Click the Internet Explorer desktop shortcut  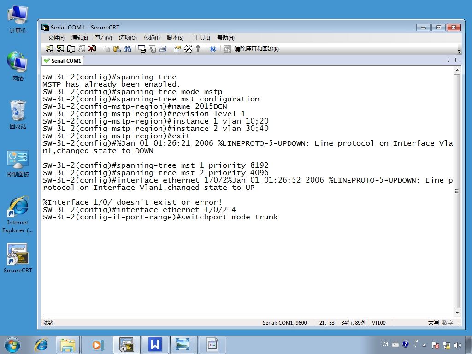pos(18,214)
